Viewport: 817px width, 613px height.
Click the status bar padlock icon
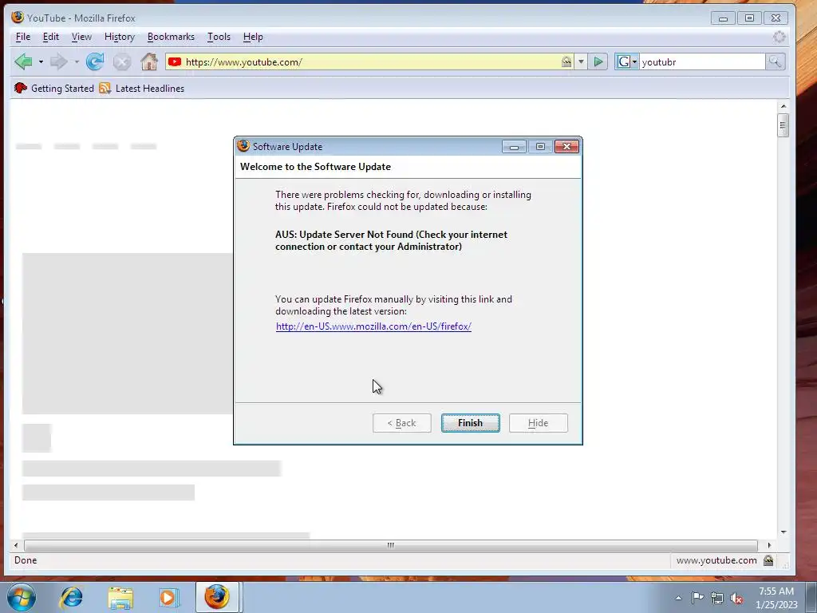[768, 560]
